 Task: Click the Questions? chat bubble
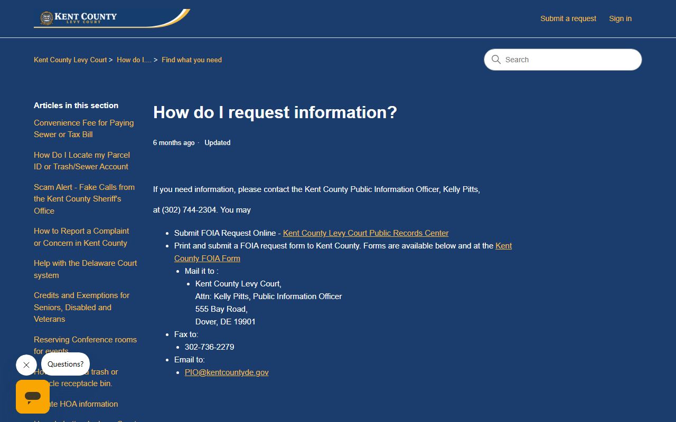65,364
